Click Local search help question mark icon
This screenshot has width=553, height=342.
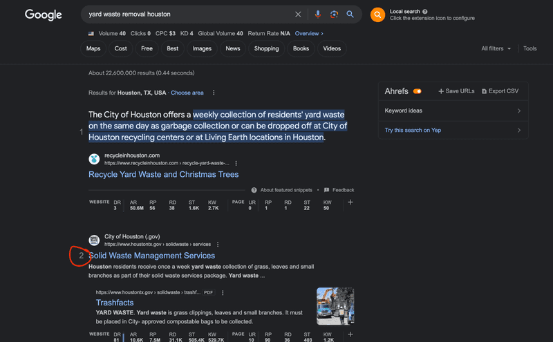(425, 11)
